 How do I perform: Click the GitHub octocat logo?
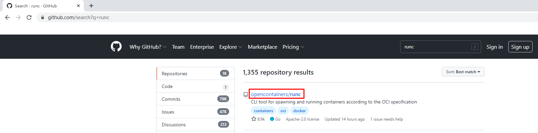click(x=116, y=47)
